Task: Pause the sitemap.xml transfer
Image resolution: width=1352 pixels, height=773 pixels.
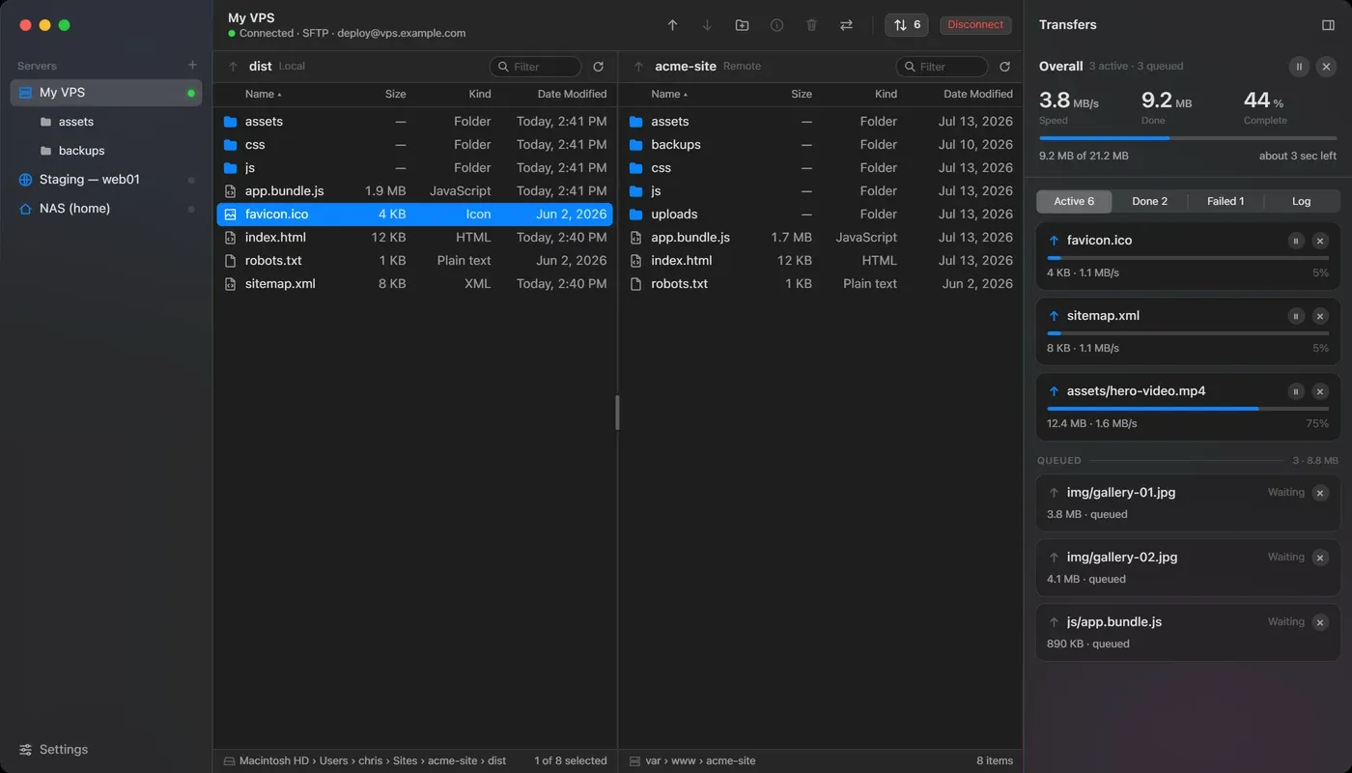Action: click(1296, 316)
